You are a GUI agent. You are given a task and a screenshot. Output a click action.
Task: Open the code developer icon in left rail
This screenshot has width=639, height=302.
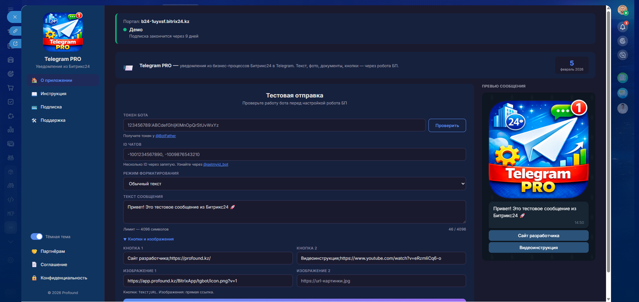pos(11,200)
